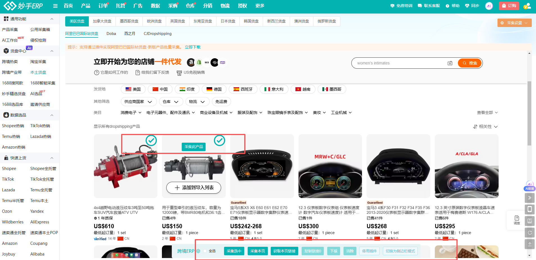Screen dimensions: 536x260
Task: Open the help (帮助) question icon
Action: (453, 6)
